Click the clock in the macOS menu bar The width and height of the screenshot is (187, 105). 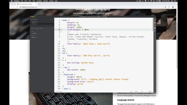coord(166,1)
